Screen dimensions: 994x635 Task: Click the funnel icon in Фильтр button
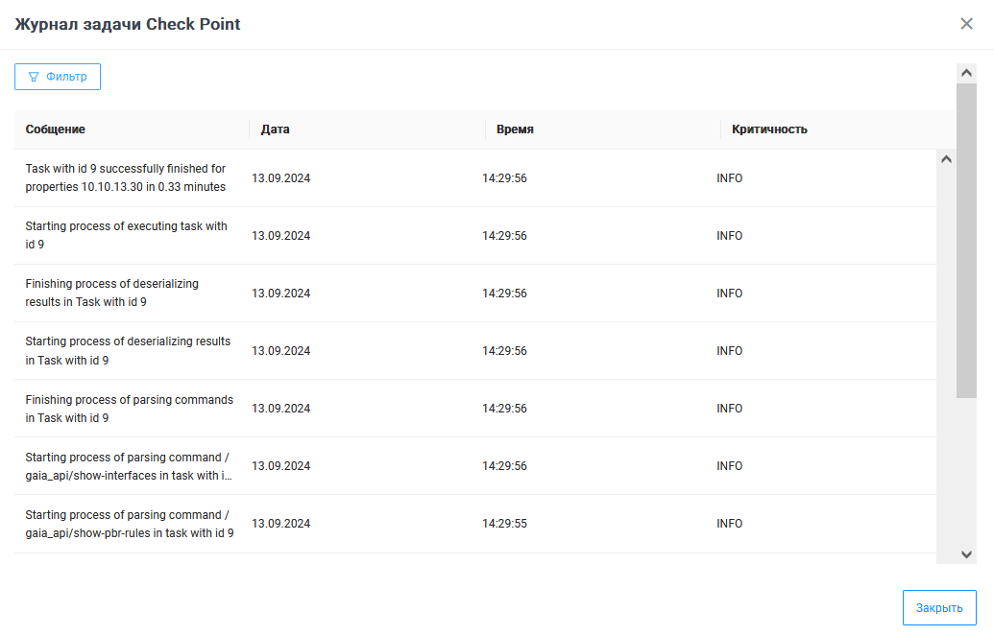coord(34,77)
